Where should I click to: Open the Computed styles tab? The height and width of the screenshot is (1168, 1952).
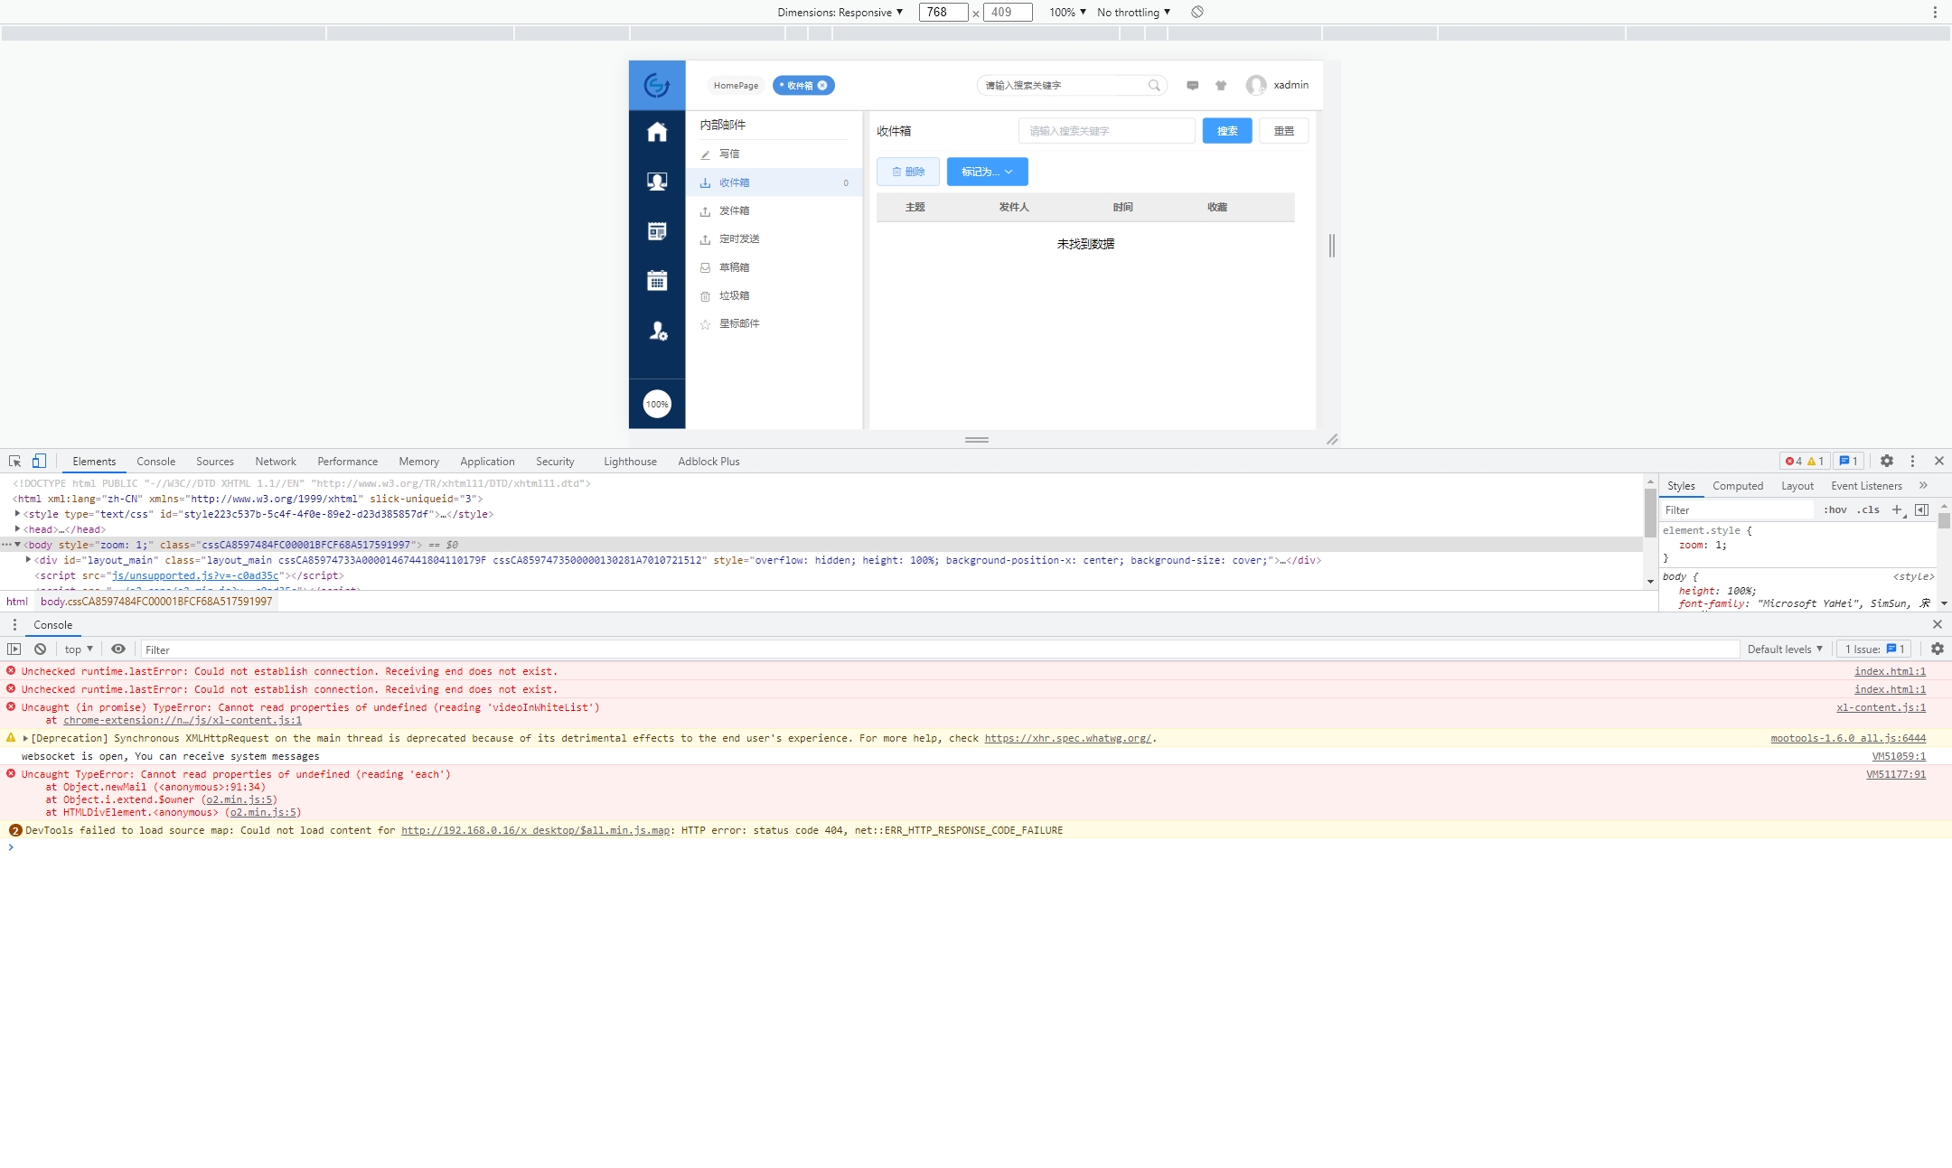pos(1737,486)
